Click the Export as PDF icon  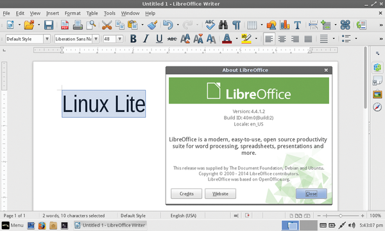(65, 25)
